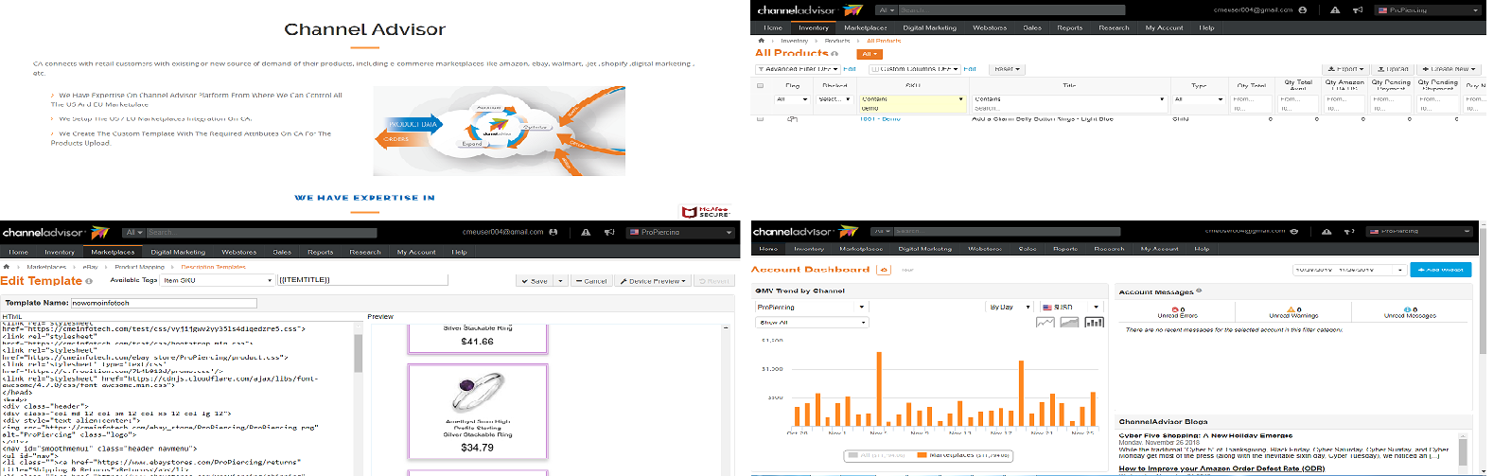
Task: Open alert triangle icon in Account Dashboard window
Action: 1327,231
